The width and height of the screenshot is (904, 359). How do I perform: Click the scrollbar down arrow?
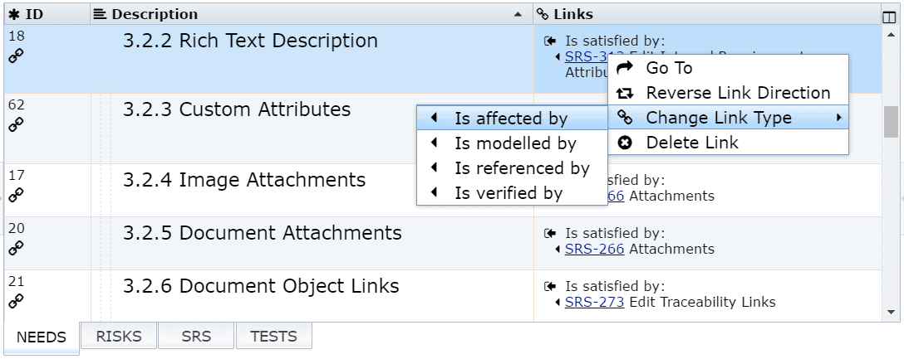pos(891,312)
